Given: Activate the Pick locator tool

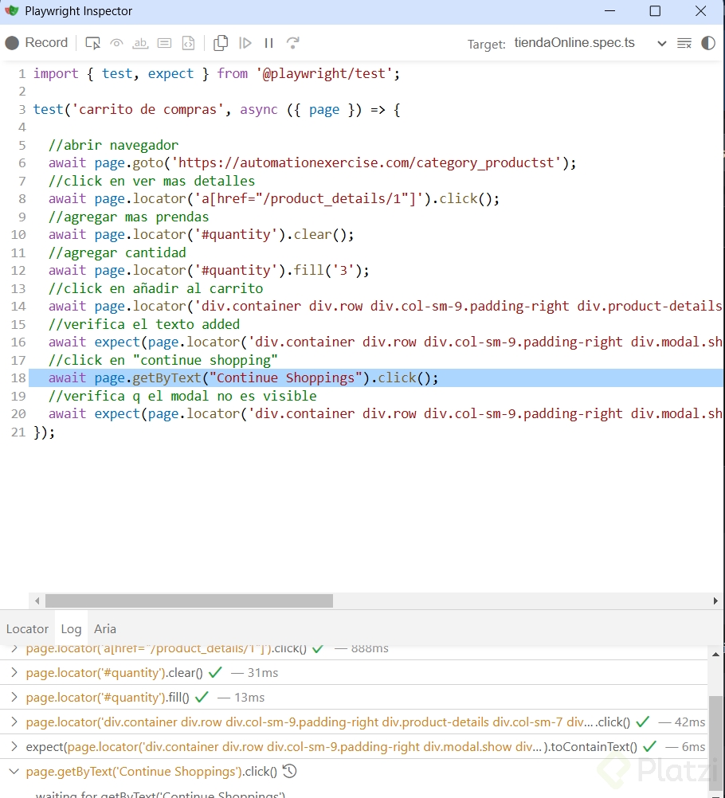Looking at the screenshot, I should 92,43.
